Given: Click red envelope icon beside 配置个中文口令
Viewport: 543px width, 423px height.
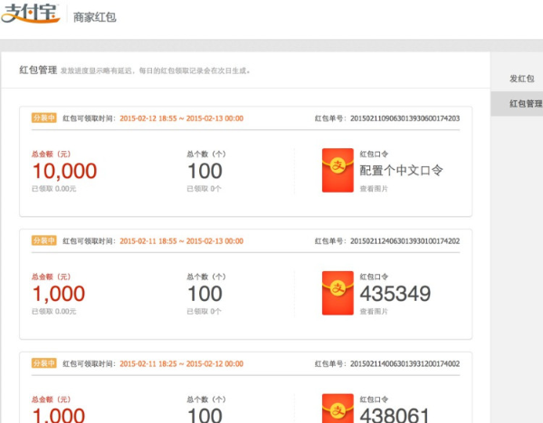Looking at the screenshot, I should coord(338,170).
